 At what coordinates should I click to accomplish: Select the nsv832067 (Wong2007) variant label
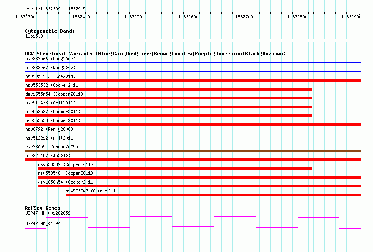pyautogui.click(x=50, y=68)
